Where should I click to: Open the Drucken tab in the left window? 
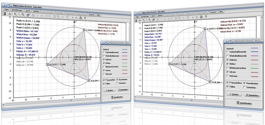[92, 15]
